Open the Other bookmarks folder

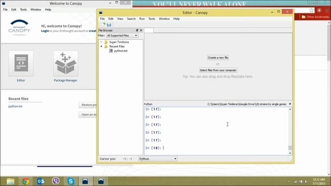[x=315, y=17]
